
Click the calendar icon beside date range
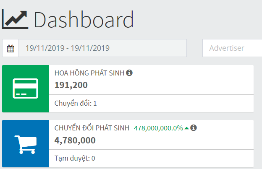click(10, 48)
